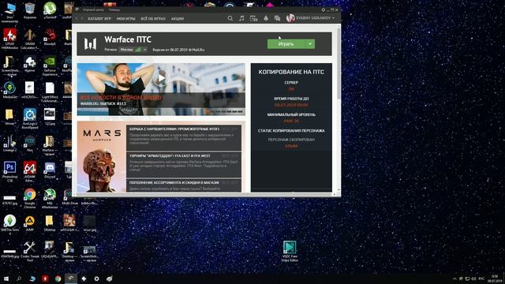505x284 pixels.
Task: Select the Desktop folder icon
Action: click(50, 223)
